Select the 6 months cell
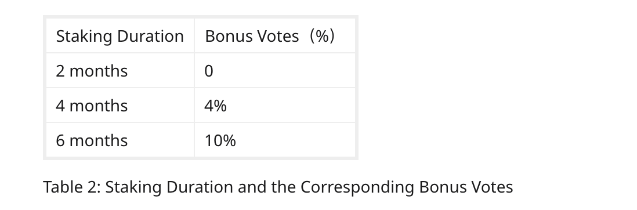 [x=120, y=140]
